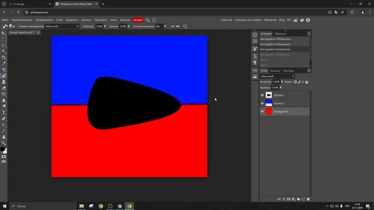Open the Изображение menu
This screenshot has height=210, width=374.
point(44,20)
